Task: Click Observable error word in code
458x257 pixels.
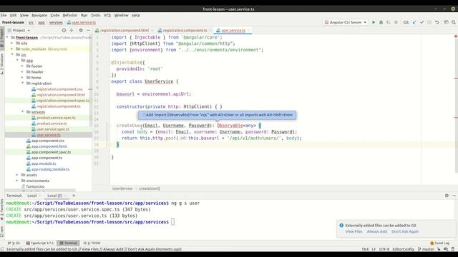Action: (x=230, y=126)
